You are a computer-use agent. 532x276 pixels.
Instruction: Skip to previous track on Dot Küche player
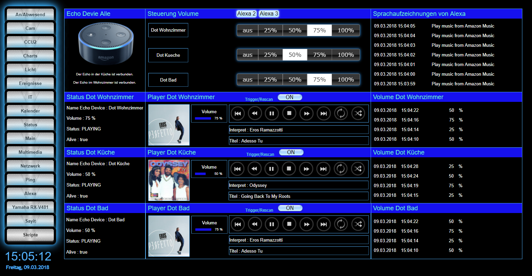pos(237,169)
